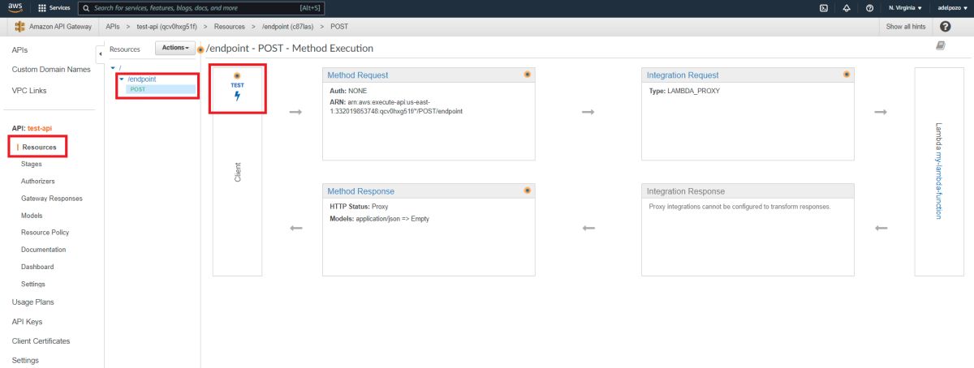The width and height of the screenshot is (974, 368).
Task: Click the TEST lightning bolt icon
Action: 238,96
